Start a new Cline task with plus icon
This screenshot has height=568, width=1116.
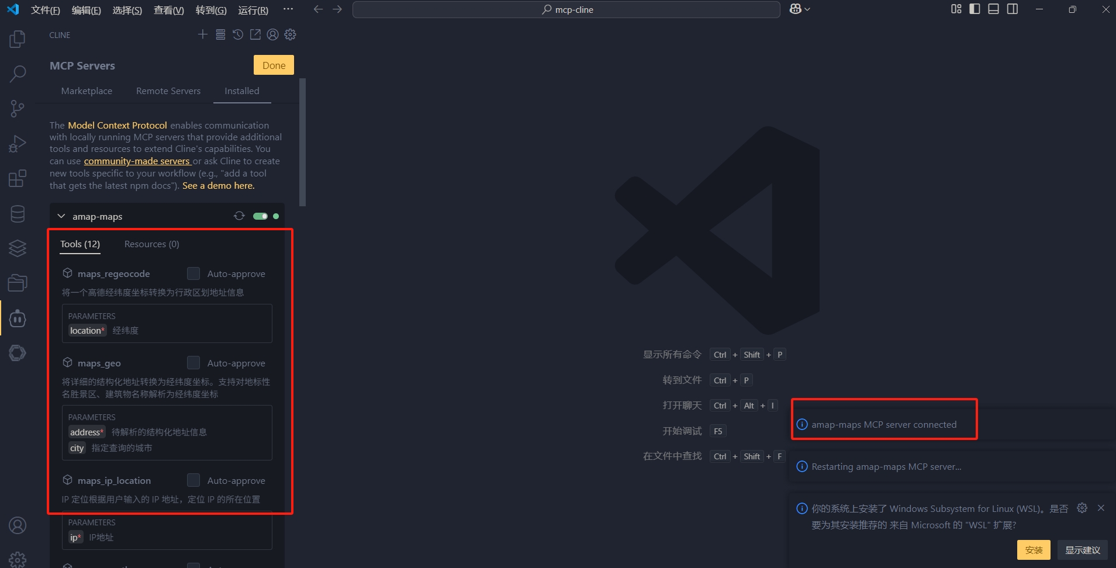(202, 34)
